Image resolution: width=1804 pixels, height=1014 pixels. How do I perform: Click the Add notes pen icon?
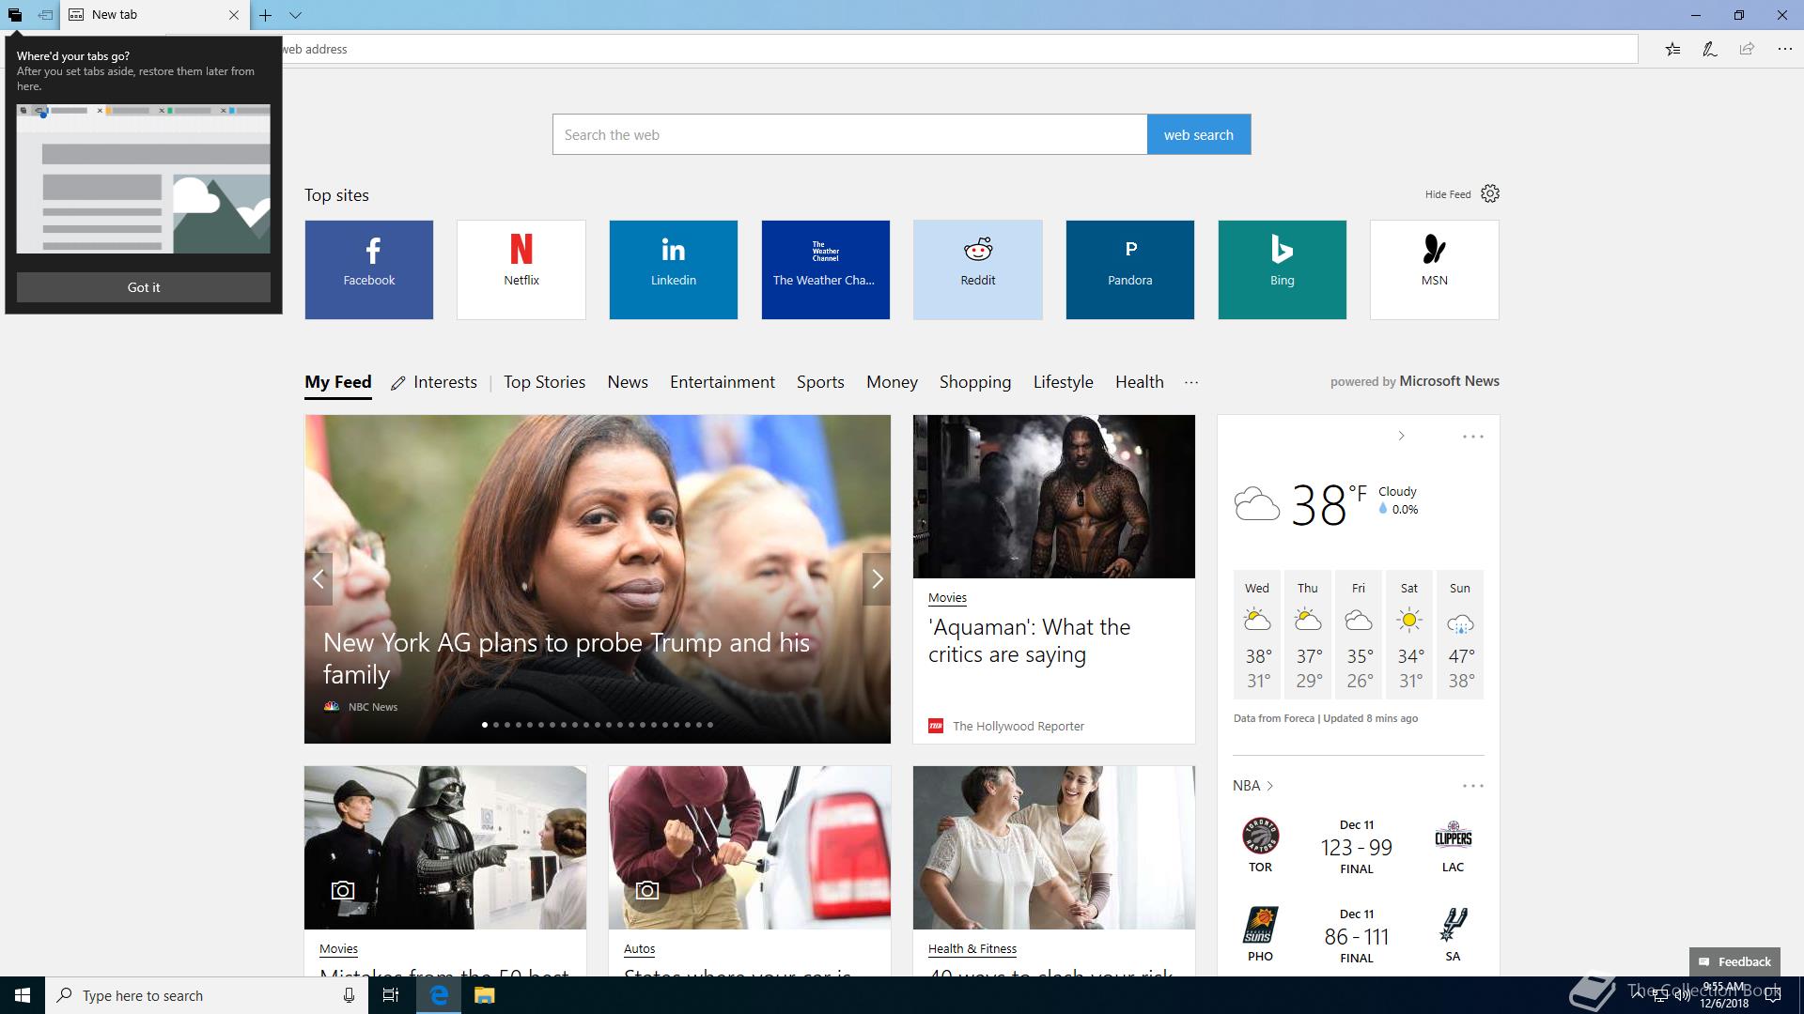pyautogui.click(x=1710, y=49)
